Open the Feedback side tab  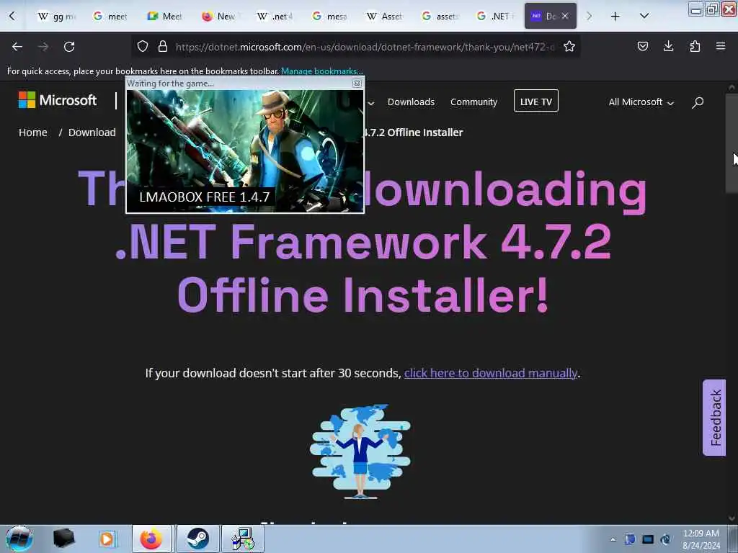click(x=714, y=418)
